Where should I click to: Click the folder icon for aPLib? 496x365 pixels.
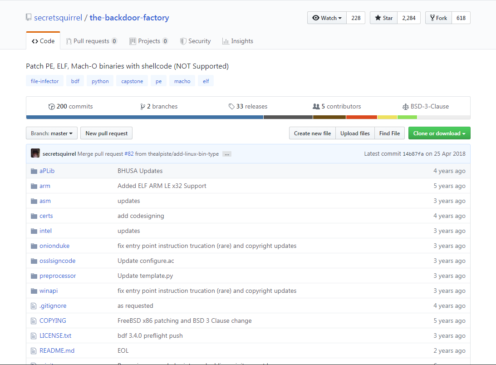[x=34, y=171]
